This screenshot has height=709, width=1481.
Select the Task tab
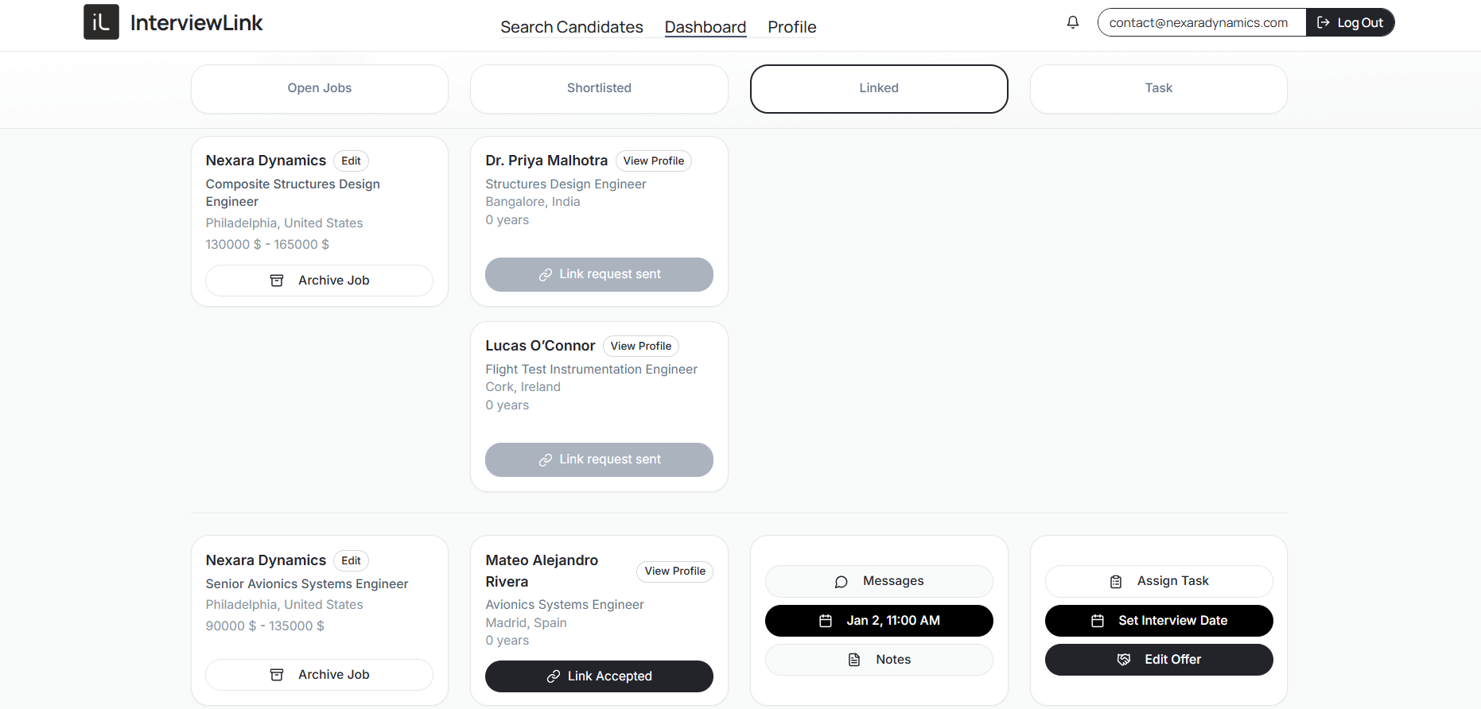pyautogui.click(x=1158, y=88)
